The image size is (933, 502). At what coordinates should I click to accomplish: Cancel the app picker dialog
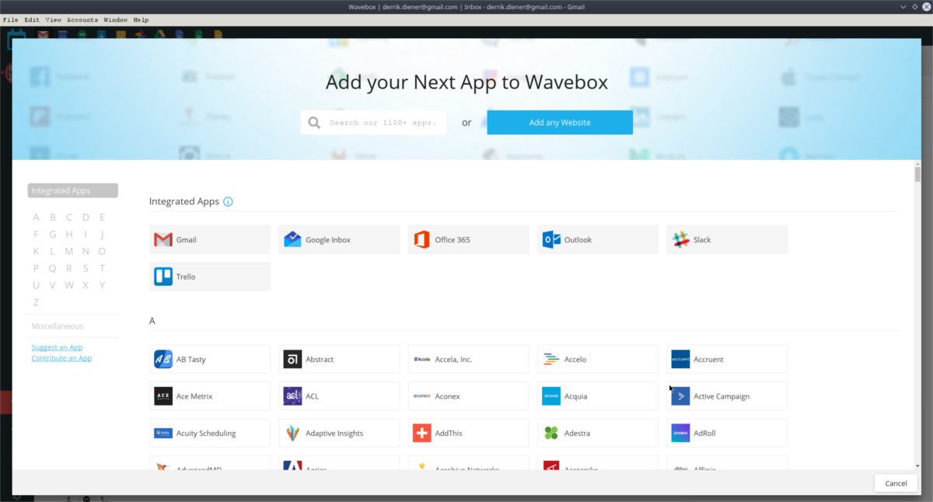tap(895, 483)
